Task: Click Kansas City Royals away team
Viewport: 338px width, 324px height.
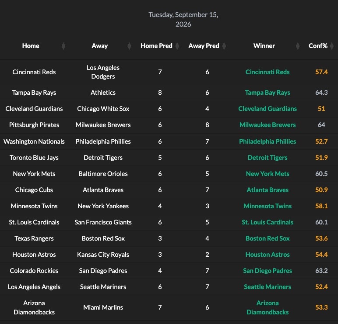Action: (x=103, y=255)
